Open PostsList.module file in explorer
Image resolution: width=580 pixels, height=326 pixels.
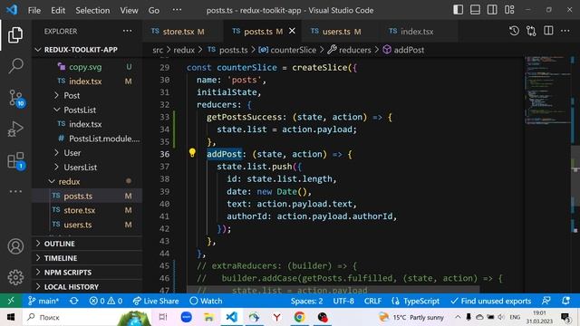pos(87,139)
